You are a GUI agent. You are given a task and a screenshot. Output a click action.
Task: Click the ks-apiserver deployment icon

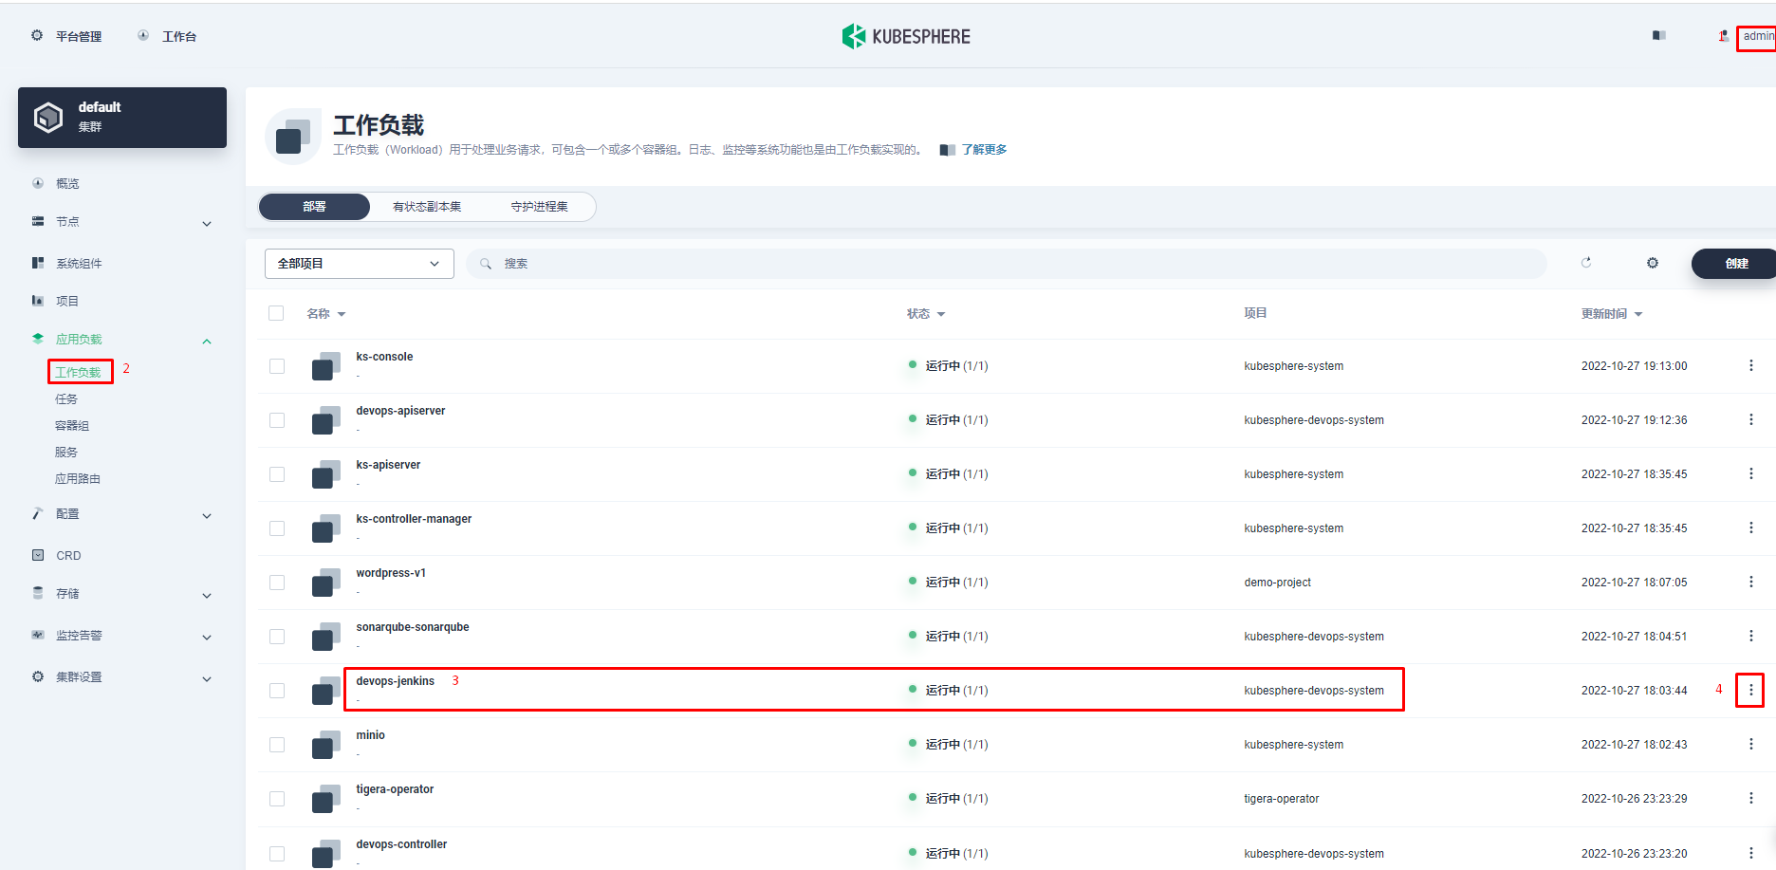(x=325, y=474)
